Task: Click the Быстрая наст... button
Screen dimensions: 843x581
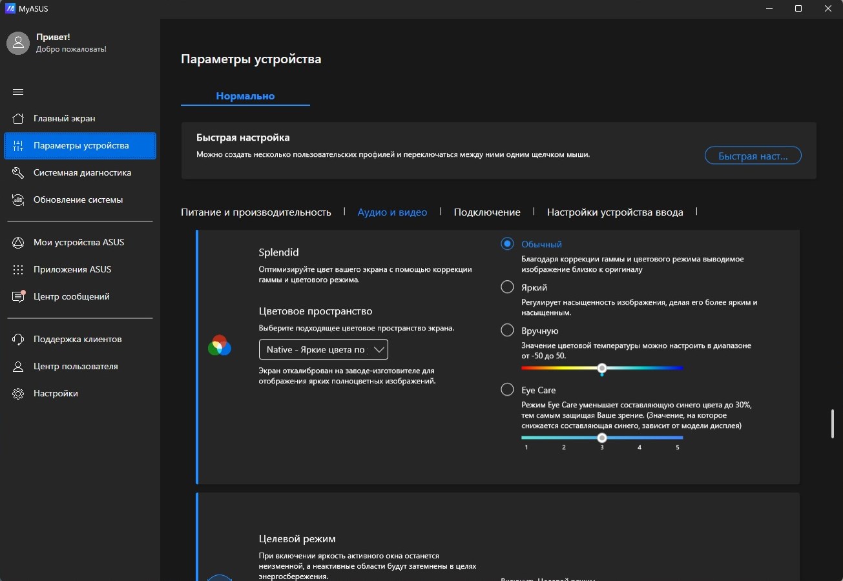Action: point(753,156)
